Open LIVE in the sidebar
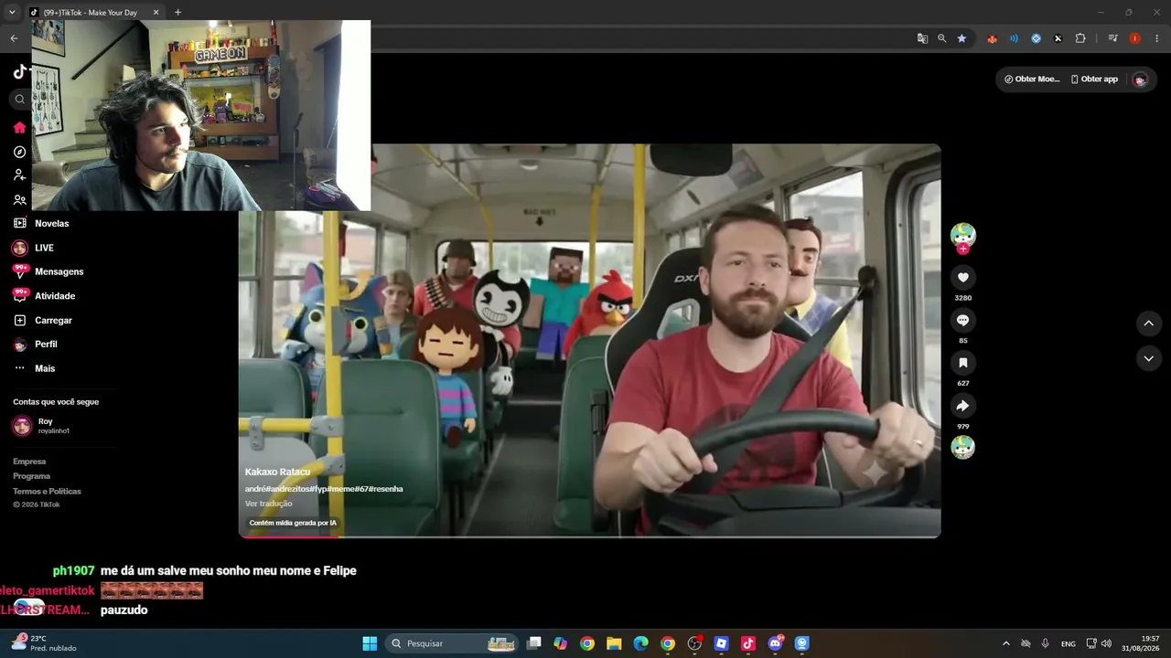This screenshot has width=1171, height=658. point(33,248)
